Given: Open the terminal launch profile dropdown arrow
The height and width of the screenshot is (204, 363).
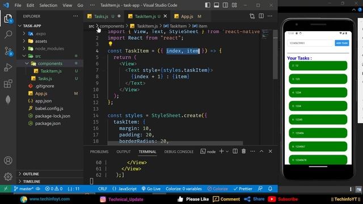Looking at the screenshot, I should coord(227,151).
